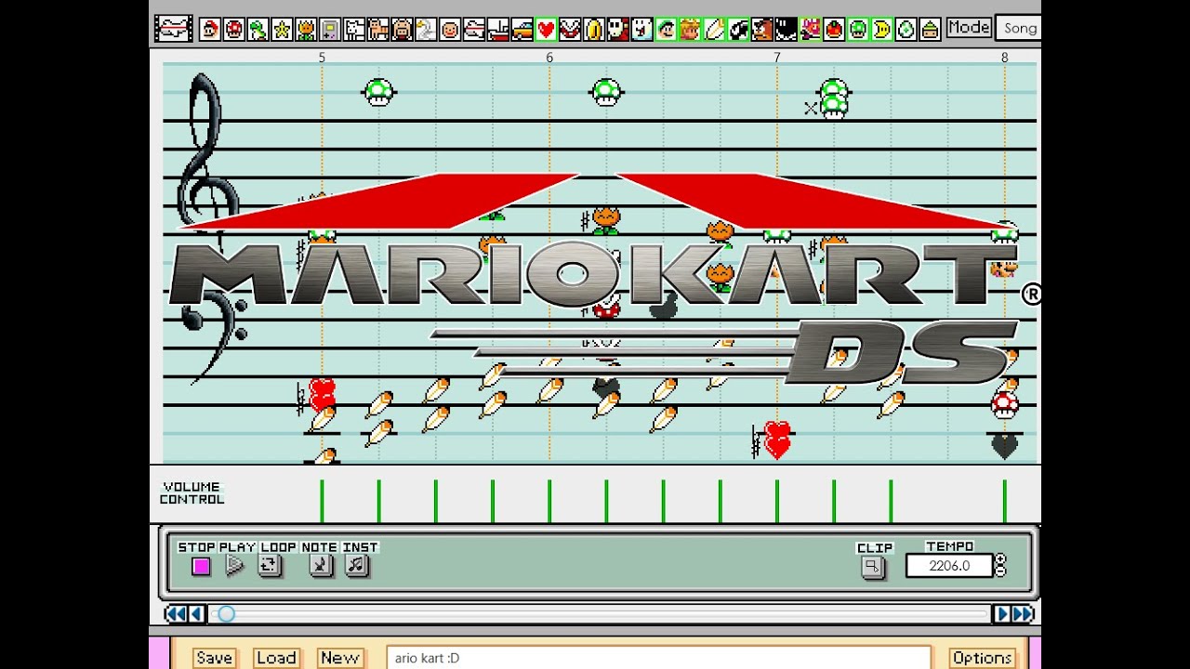Screen dimensions: 1190x669
Task: Toggle the Clip button
Action: (872, 566)
